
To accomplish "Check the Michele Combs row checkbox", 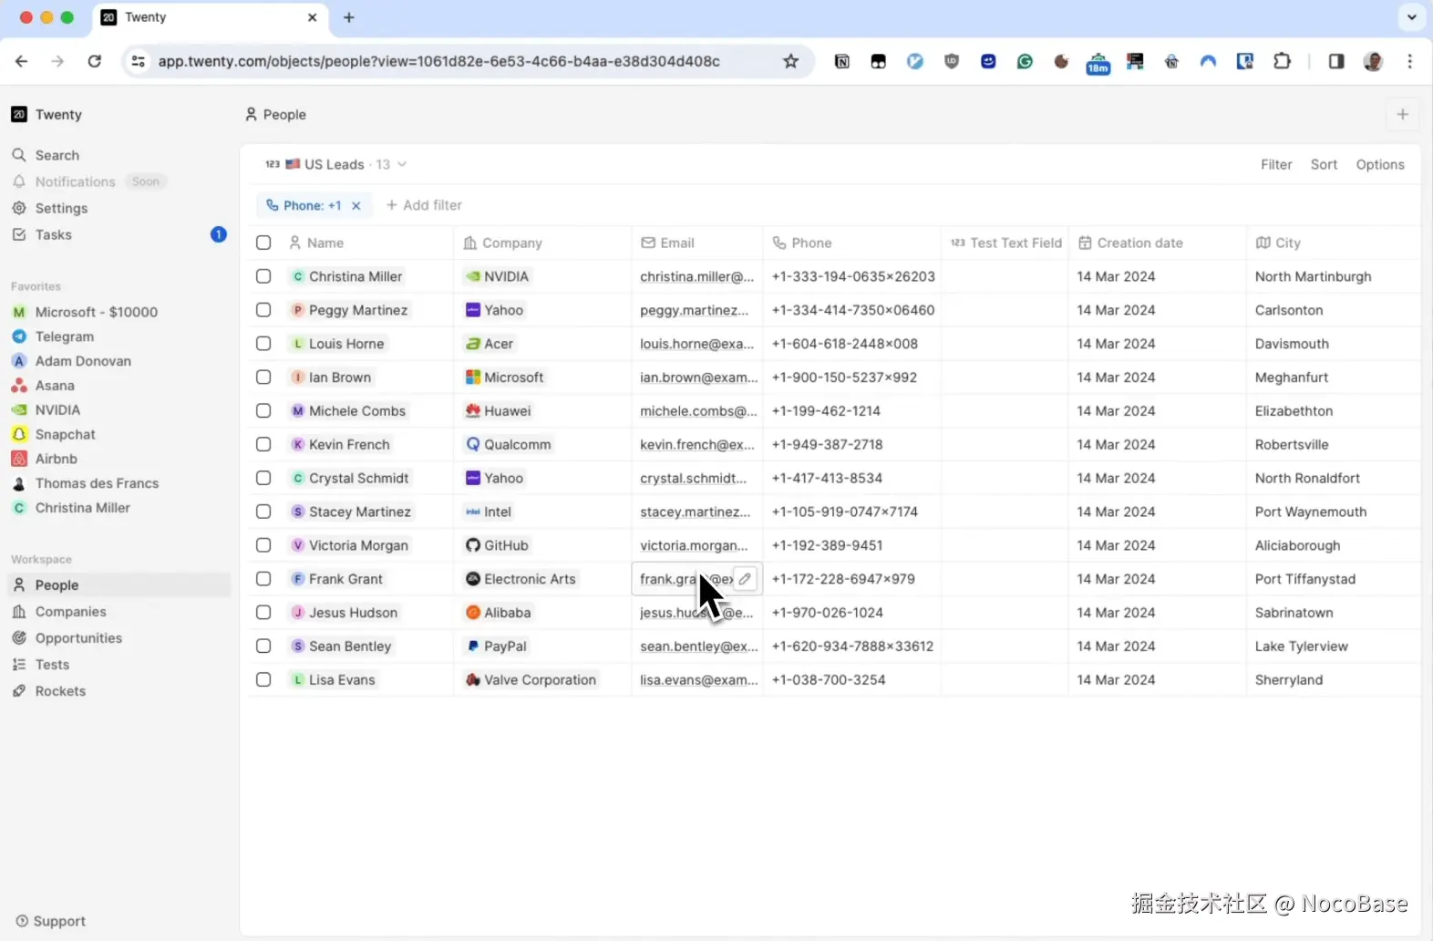I will pos(263,411).
